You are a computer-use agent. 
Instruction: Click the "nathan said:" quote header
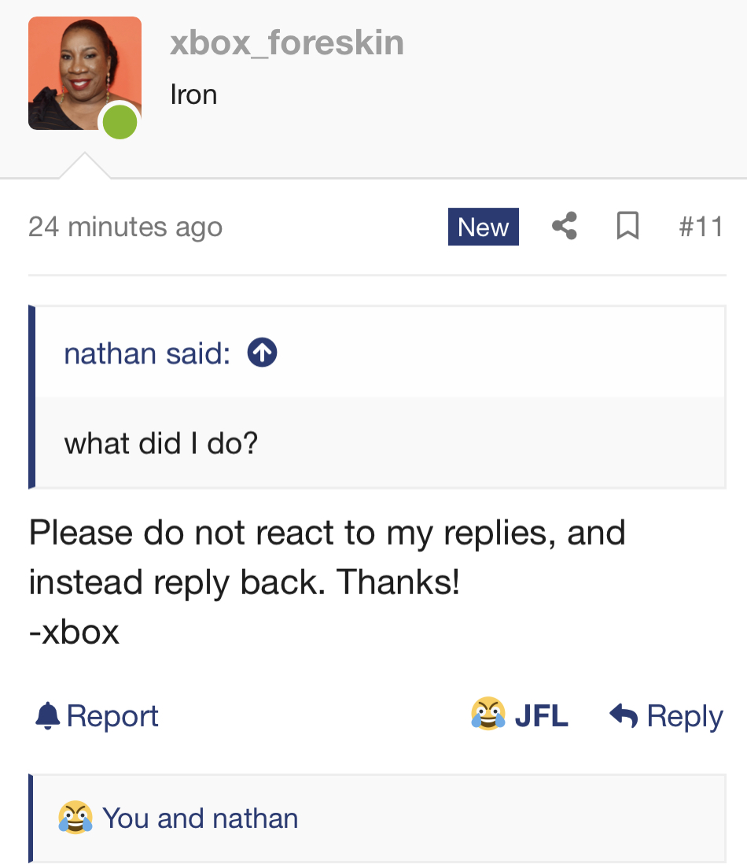pyautogui.click(x=147, y=353)
